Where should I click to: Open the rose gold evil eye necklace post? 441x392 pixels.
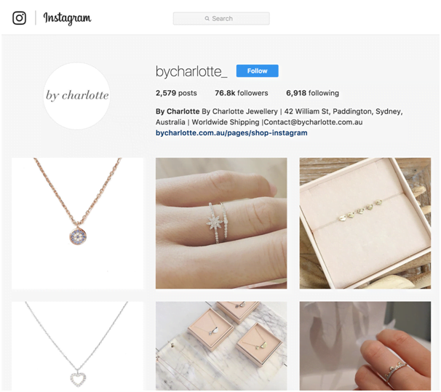pyautogui.click(x=77, y=223)
